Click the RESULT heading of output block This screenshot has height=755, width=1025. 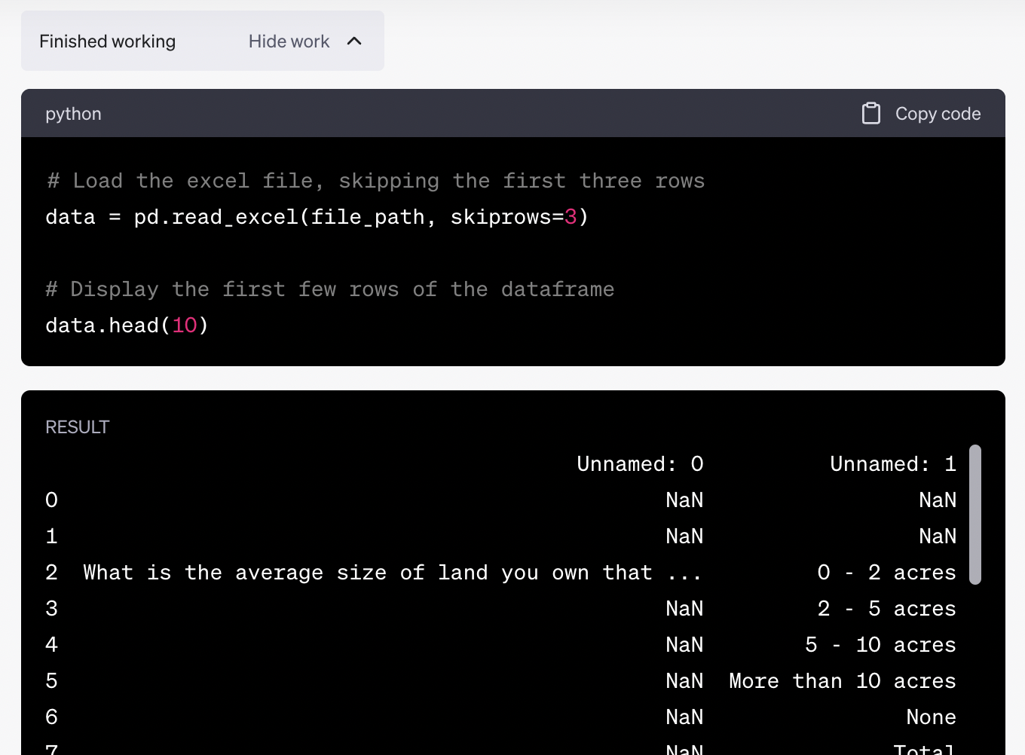pyautogui.click(x=77, y=427)
